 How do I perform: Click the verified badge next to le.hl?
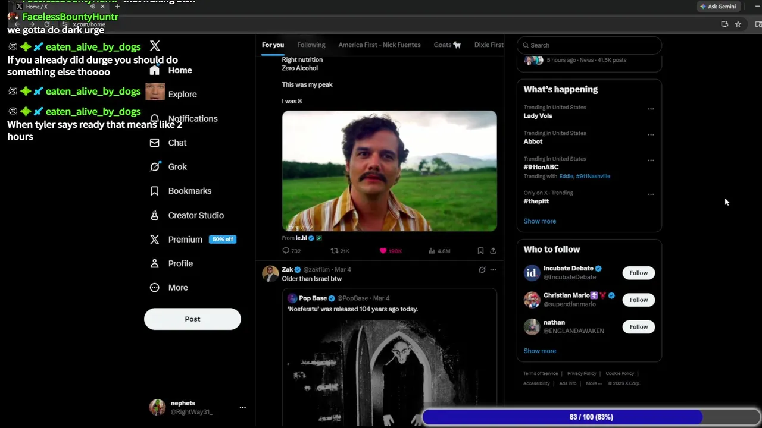311,238
